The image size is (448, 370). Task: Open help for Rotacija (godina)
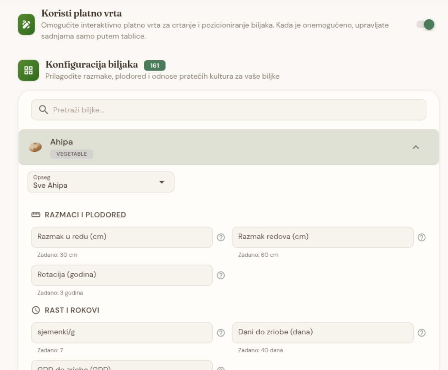pos(221,275)
